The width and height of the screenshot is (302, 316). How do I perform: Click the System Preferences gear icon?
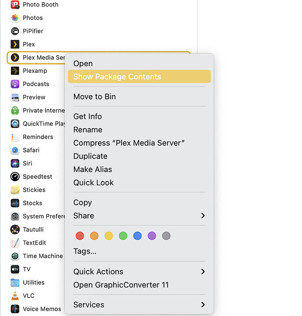tap(15, 217)
